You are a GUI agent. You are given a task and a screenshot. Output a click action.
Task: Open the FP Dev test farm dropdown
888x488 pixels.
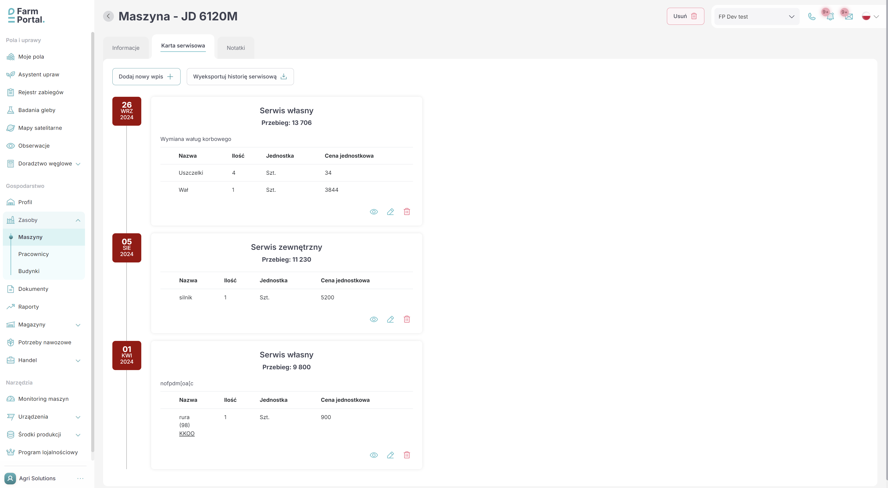(x=757, y=17)
